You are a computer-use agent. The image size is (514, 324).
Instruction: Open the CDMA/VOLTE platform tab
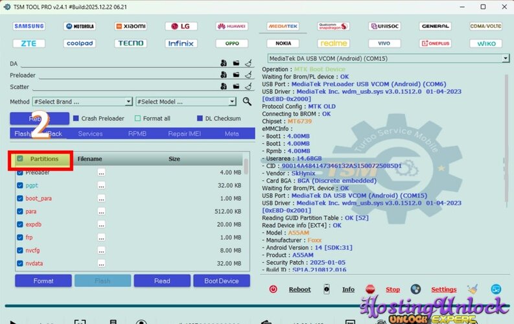[x=486, y=26]
